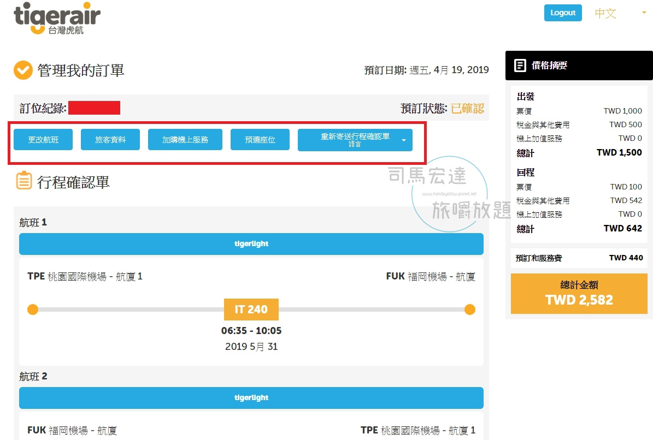Click TPE 桃園國際機場 - 航廈 1 in flight 2
This screenshot has height=440, width=653.
[418, 430]
